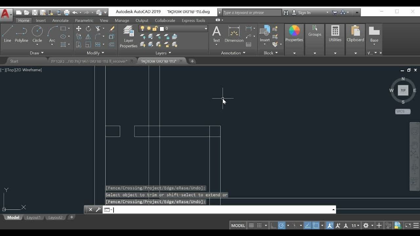
Task: Select the Circle tool
Action: 37,34
